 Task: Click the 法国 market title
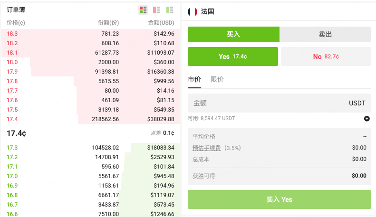coord(207,11)
